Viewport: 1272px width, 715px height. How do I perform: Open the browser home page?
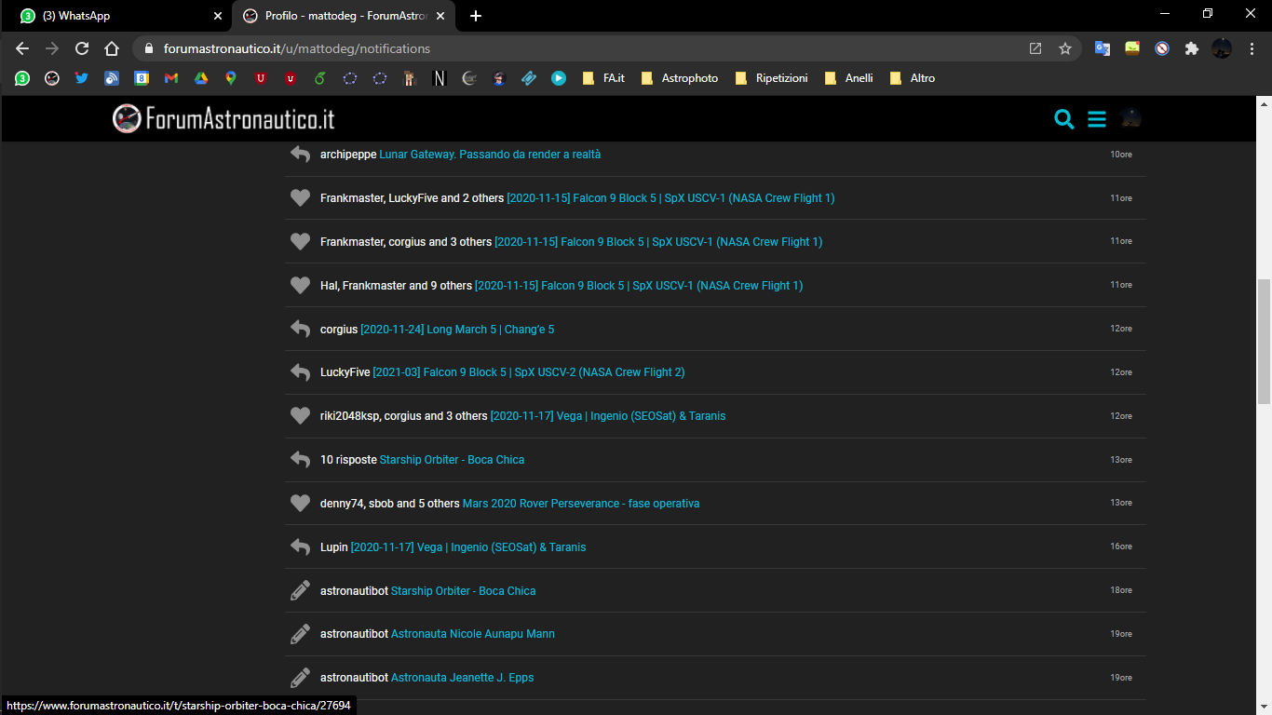coord(112,48)
